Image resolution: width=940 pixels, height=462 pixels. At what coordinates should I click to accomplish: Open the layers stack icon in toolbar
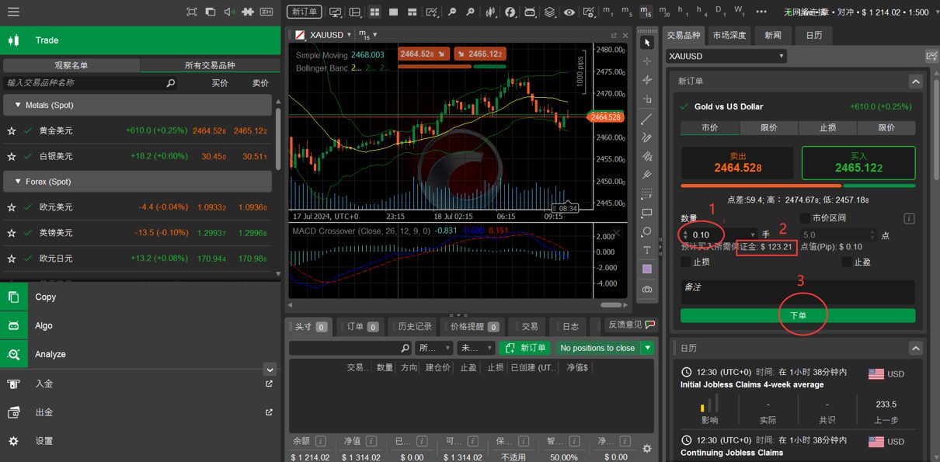click(550, 12)
